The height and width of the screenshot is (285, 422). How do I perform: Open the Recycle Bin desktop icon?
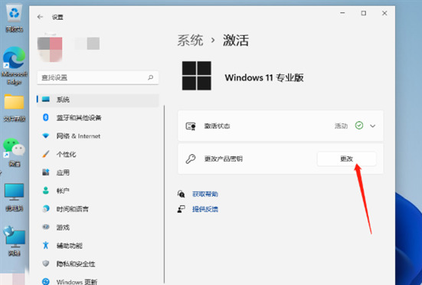[x=15, y=18]
